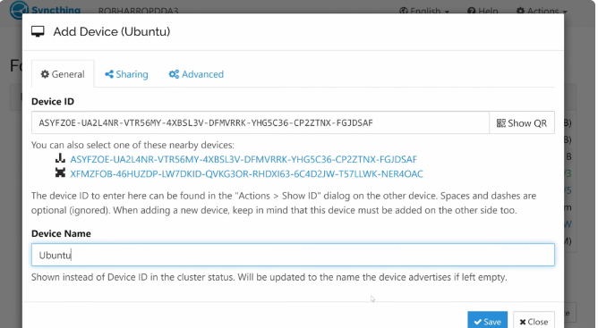This screenshot has height=328, width=598.
Task: Open the Help link in navbar
Action: coord(483,11)
